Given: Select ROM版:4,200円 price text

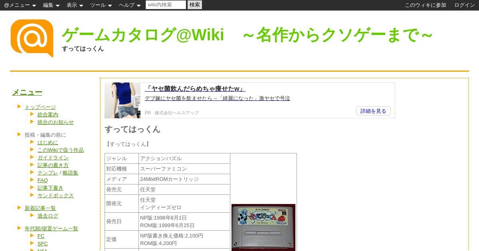Looking at the screenshot, I should tap(158, 243).
